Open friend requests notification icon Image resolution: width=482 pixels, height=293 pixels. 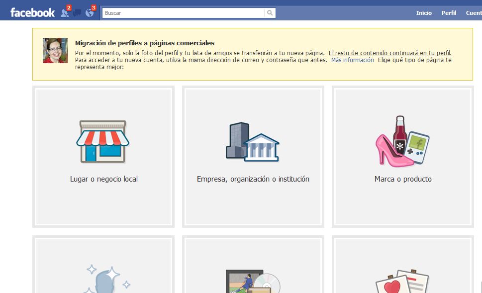point(65,13)
